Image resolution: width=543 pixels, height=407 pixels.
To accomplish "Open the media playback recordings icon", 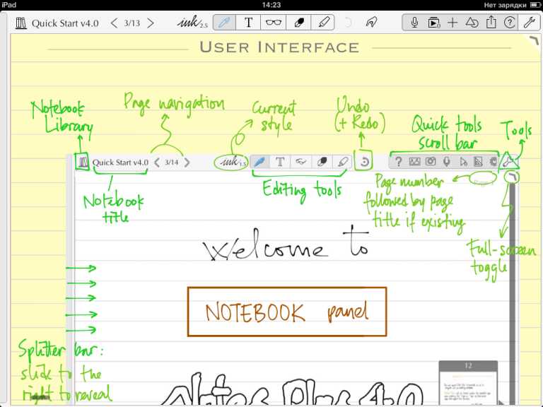I will (433, 23).
